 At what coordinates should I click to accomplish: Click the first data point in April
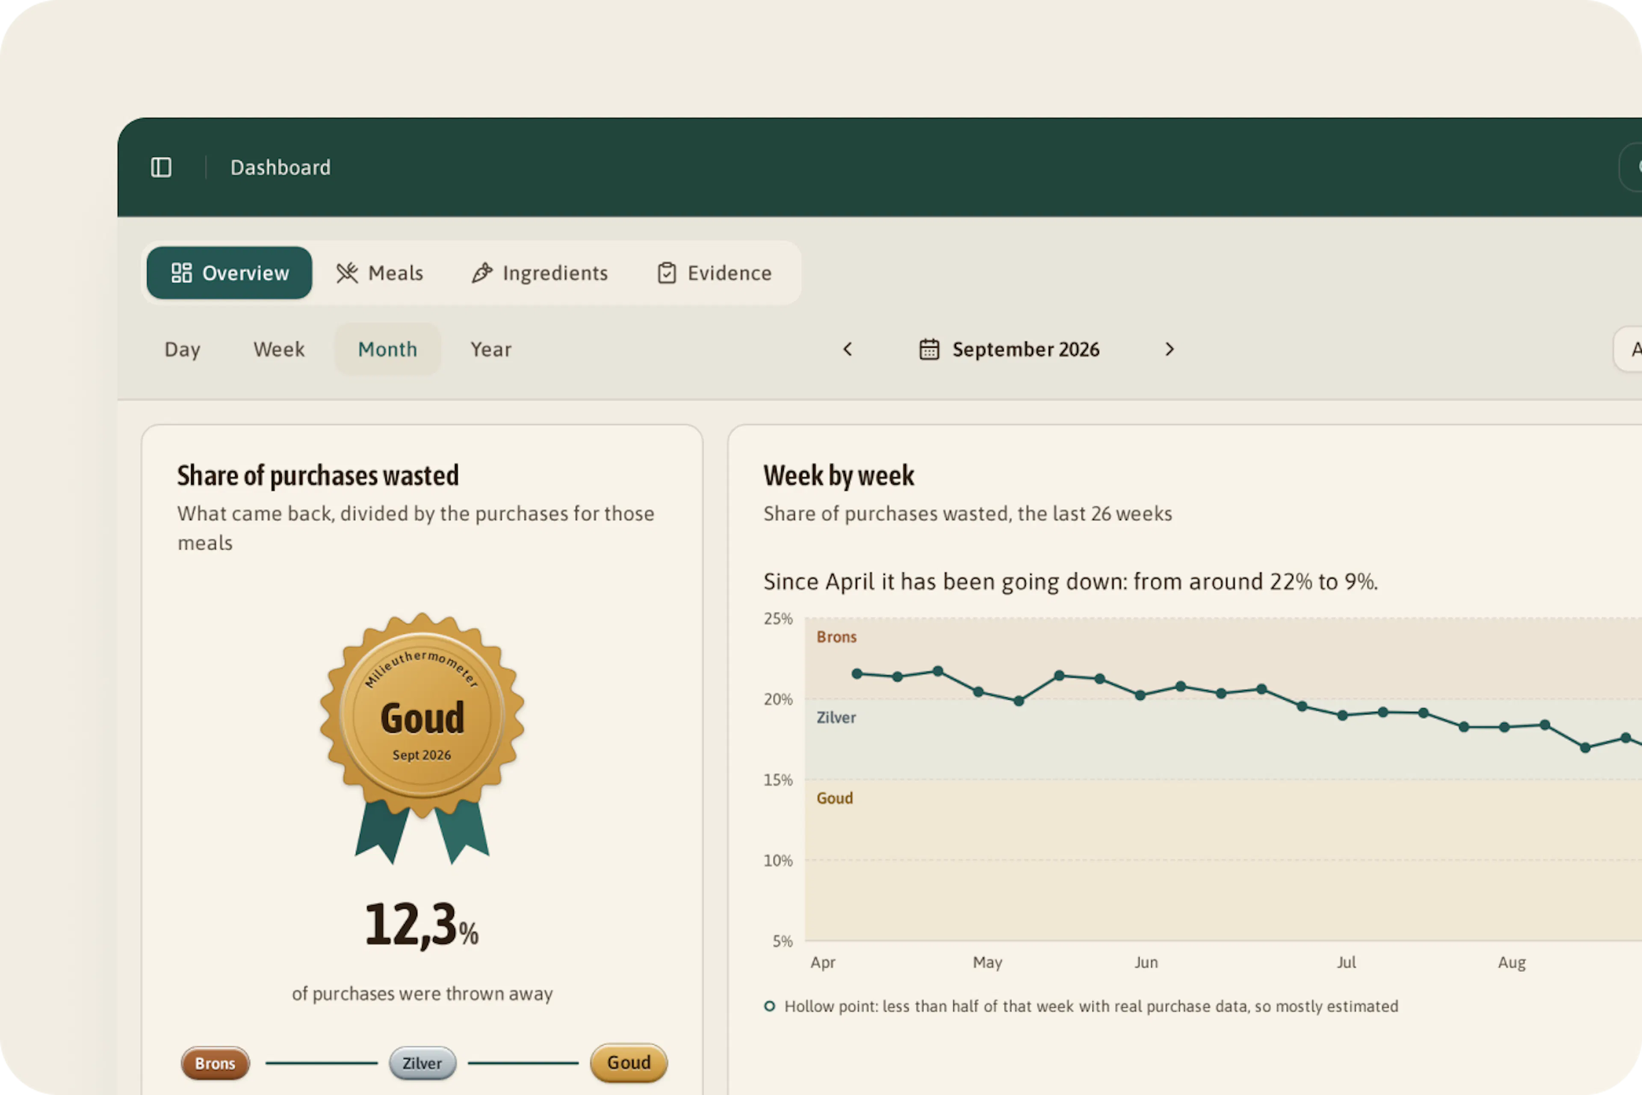pos(856,674)
